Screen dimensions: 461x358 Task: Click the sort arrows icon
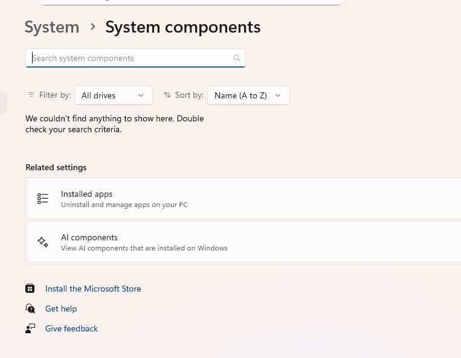167,95
